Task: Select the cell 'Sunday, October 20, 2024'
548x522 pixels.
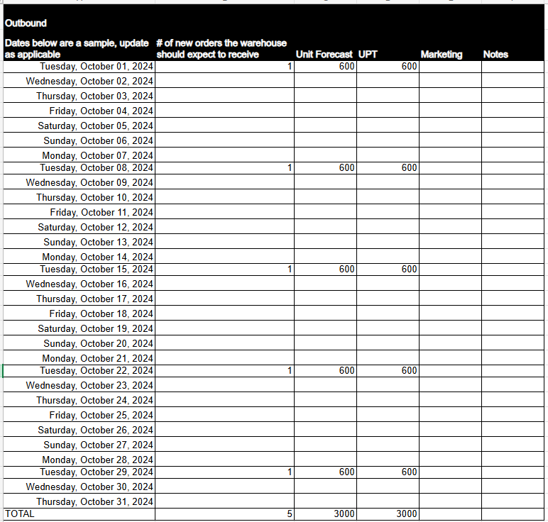Action: point(79,343)
